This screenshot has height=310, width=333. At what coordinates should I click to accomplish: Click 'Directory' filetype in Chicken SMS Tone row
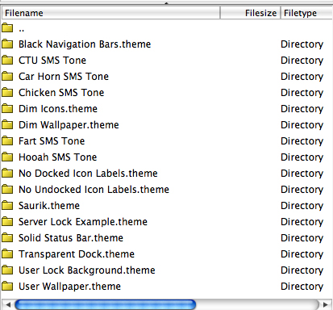[302, 93]
